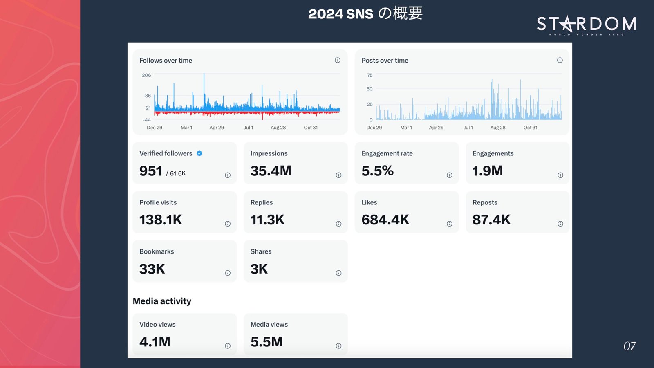Image resolution: width=654 pixels, height=368 pixels.
Task: Open info icon in Engagement rate card
Action: tap(450, 175)
